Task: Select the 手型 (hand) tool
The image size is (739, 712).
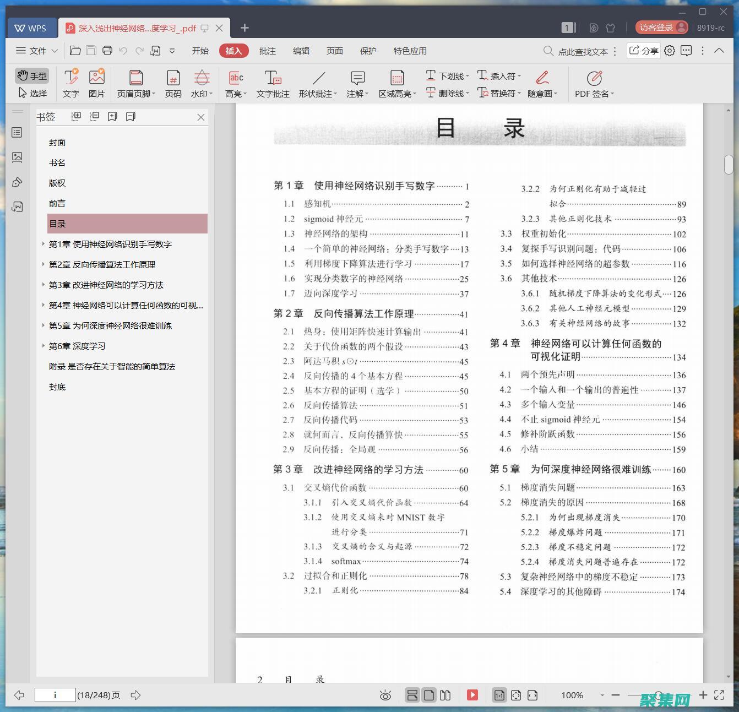Action: point(31,75)
